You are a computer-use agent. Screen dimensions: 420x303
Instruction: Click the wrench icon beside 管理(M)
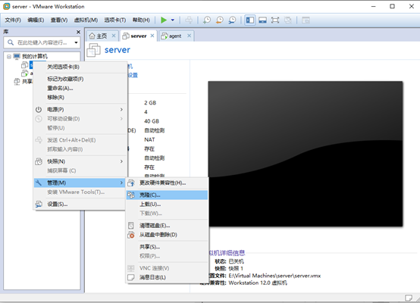[39, 183]
